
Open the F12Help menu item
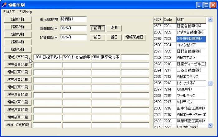(x=26, y=11)
